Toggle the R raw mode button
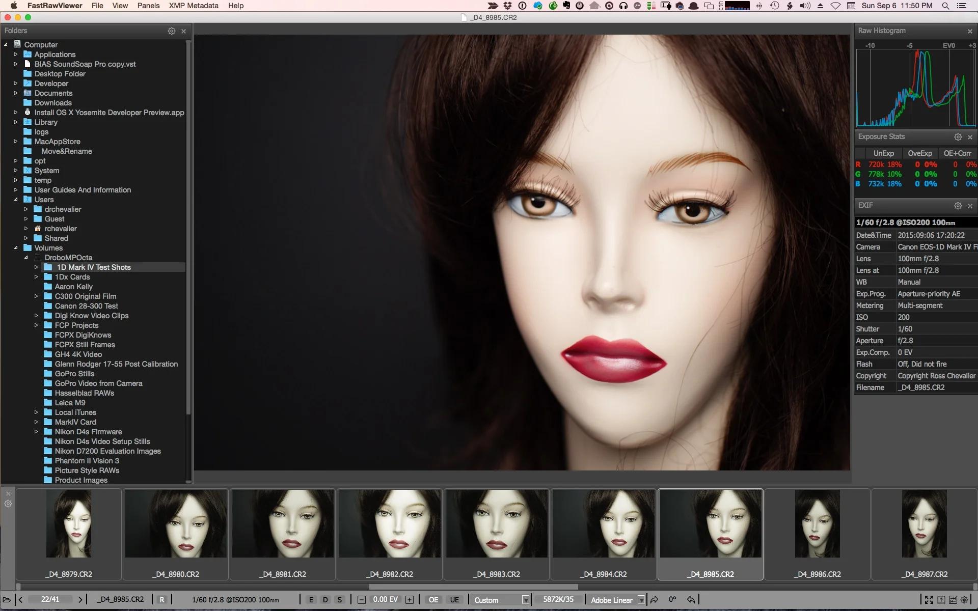 (x=162, y=600)
